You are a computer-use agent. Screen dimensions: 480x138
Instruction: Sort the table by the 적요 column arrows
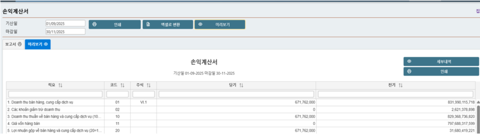click(x=60, y=85)
